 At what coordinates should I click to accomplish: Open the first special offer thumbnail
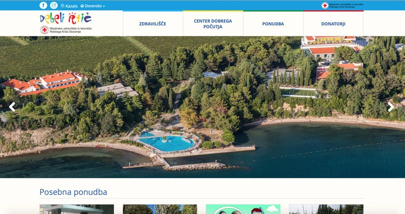[x=77, y=209]
